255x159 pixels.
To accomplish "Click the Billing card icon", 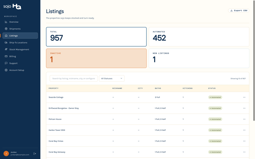I will pyautogui.click(x=6, y=56).
